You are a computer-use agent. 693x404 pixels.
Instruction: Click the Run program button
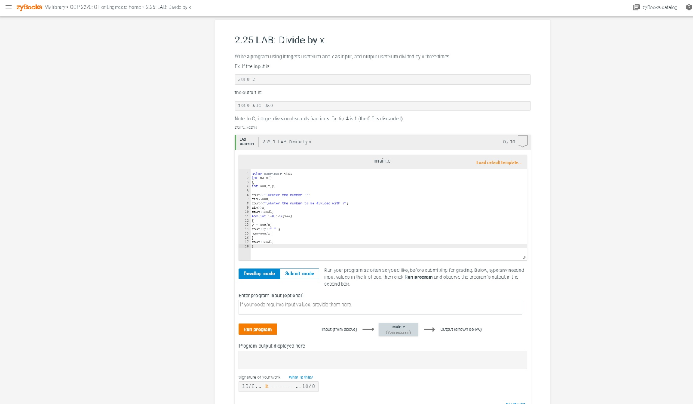click(257, 330)
